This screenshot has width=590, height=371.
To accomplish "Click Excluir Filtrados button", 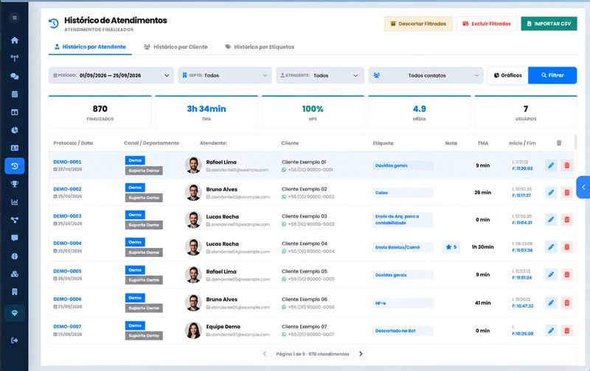I will click(487, 24).
